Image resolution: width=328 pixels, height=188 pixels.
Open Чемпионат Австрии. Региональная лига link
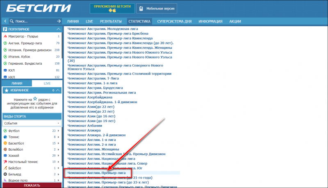102,93
